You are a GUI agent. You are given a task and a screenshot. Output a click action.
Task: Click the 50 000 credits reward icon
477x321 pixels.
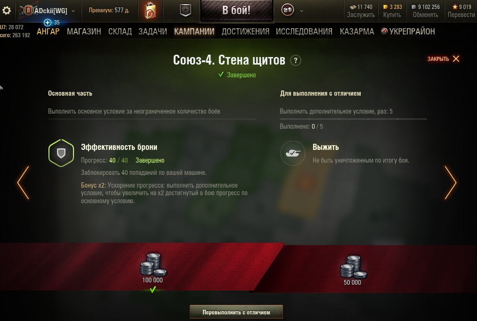click(x=353, y=267)
